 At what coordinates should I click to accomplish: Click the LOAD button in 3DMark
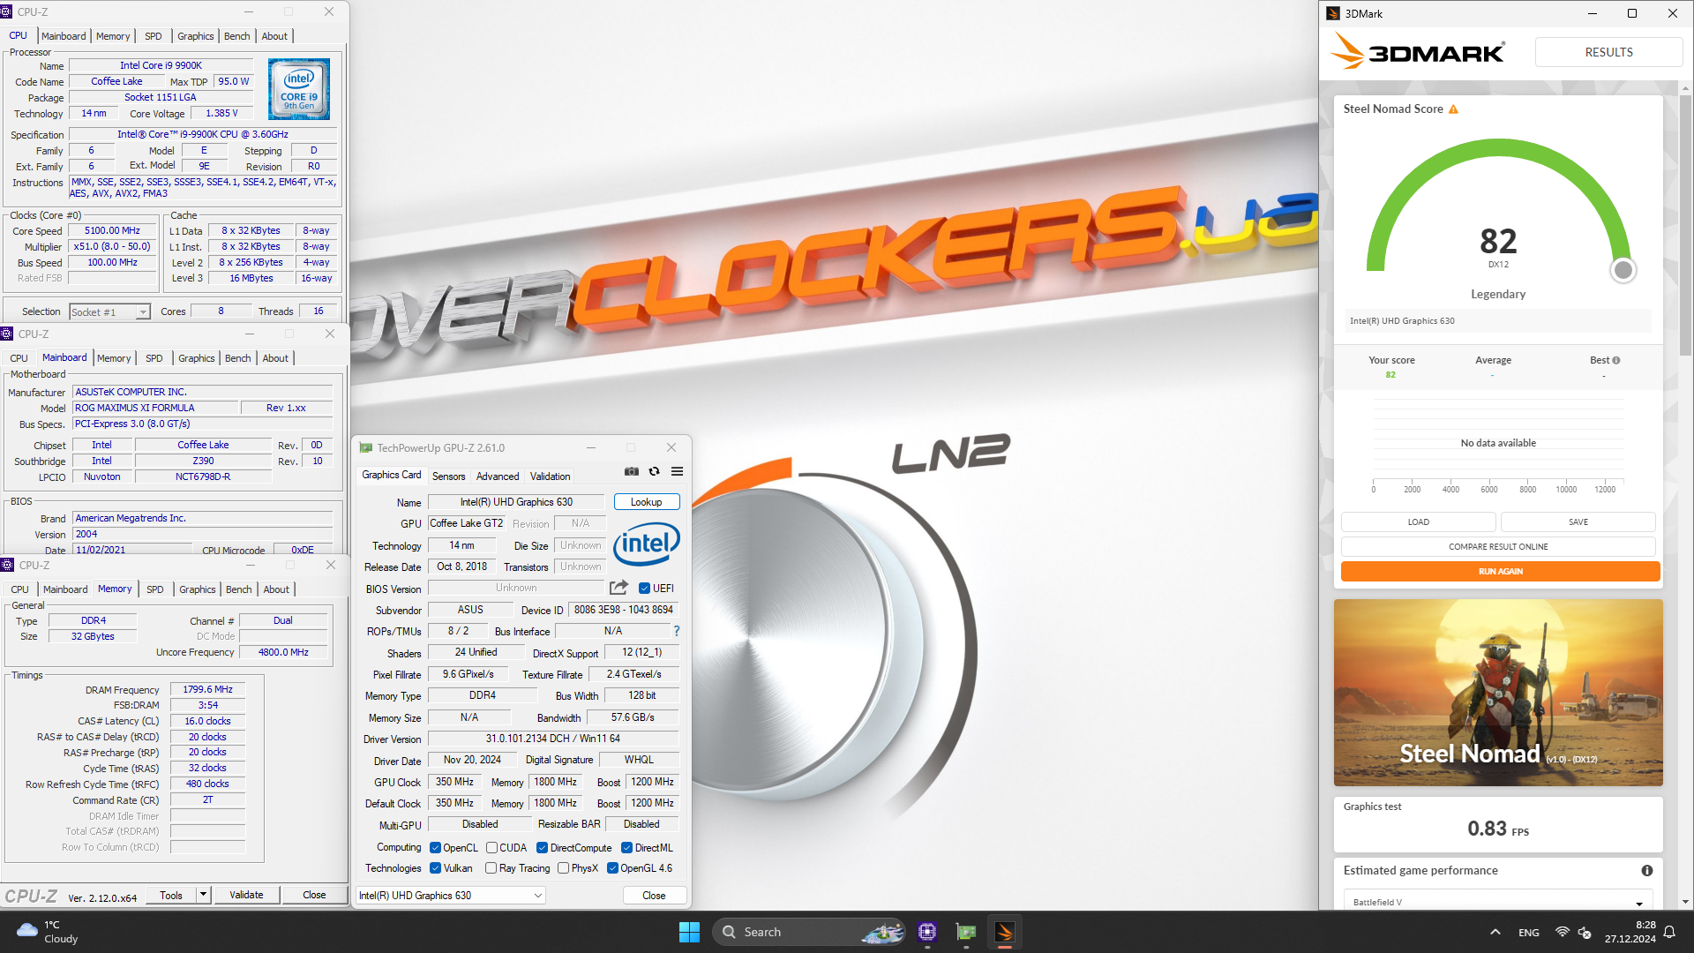(1418, 522)
